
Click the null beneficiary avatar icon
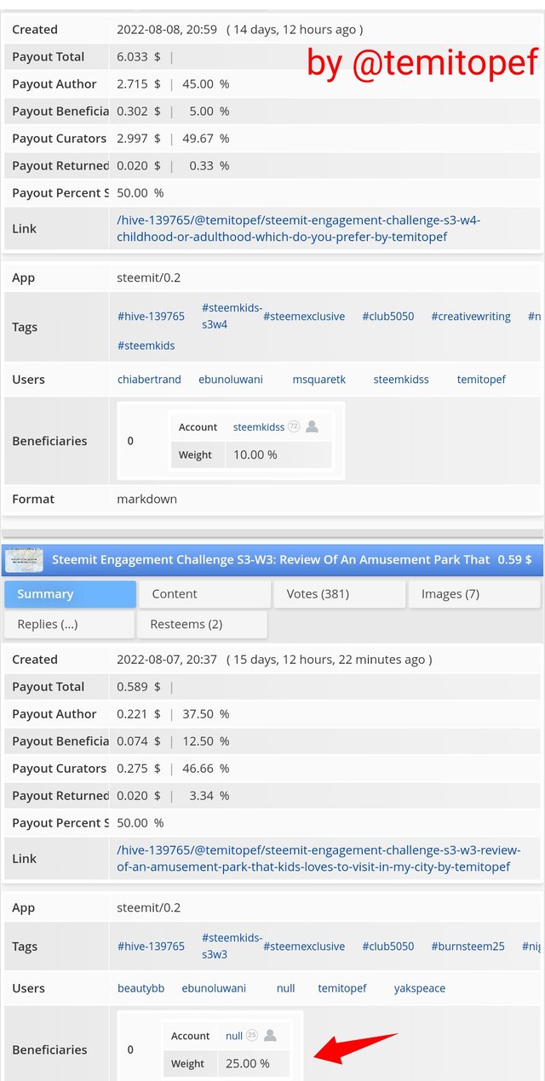270,1035
